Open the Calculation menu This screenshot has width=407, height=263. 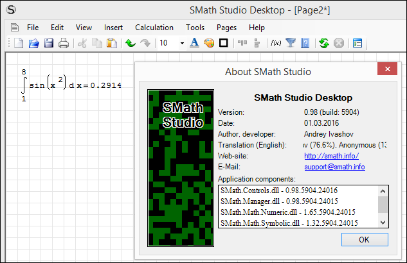tap(154, 28)
